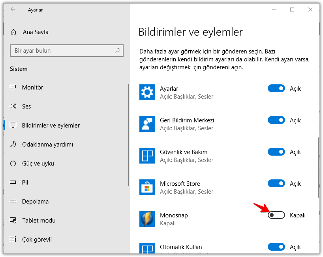
Task: Select the Pil battery icon in sidebar
Action: tap(13, 182)
